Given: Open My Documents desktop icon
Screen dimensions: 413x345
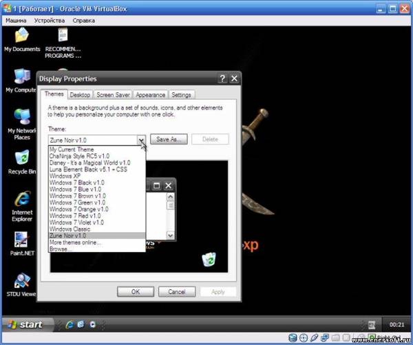Looking at the screenshot, I should (x=22, y=39).
